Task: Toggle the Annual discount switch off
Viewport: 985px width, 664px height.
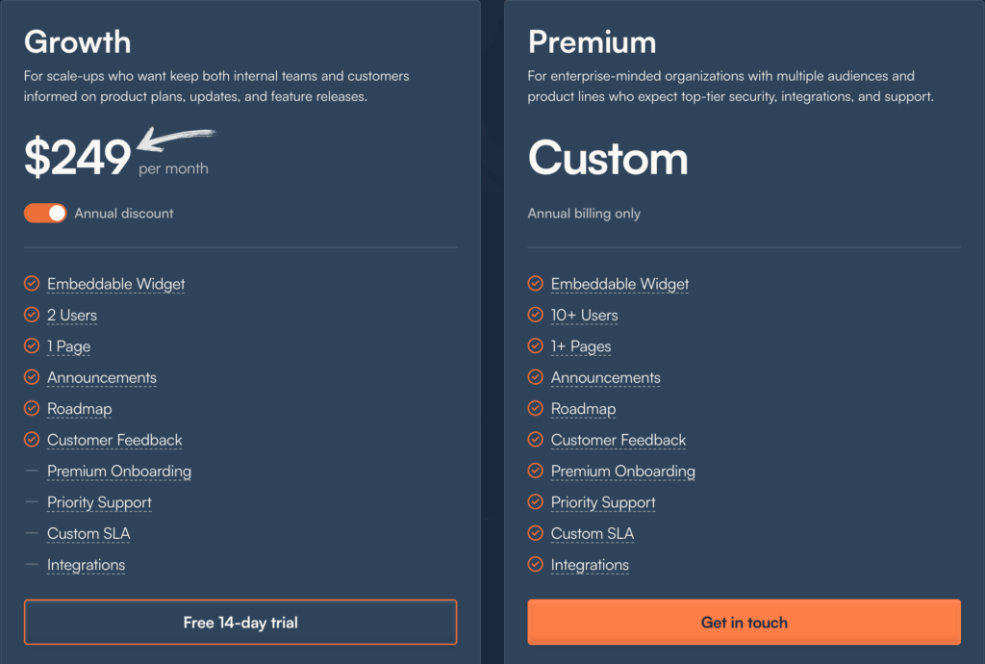Action: point(44,213)
